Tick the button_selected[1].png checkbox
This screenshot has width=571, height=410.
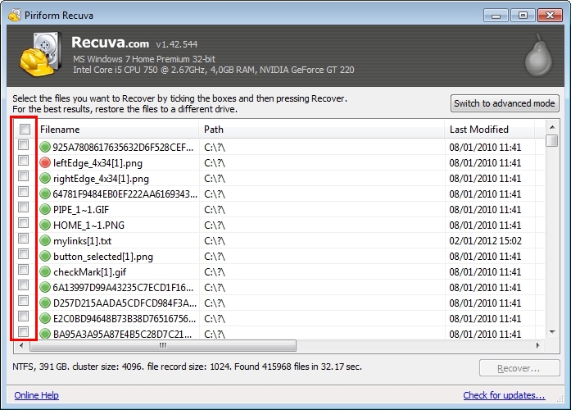click(x=23, y=253)
